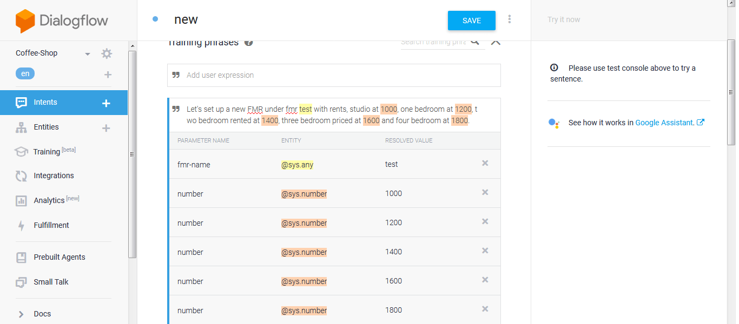
Task: Select the en language badge
Action: point(25,74)
